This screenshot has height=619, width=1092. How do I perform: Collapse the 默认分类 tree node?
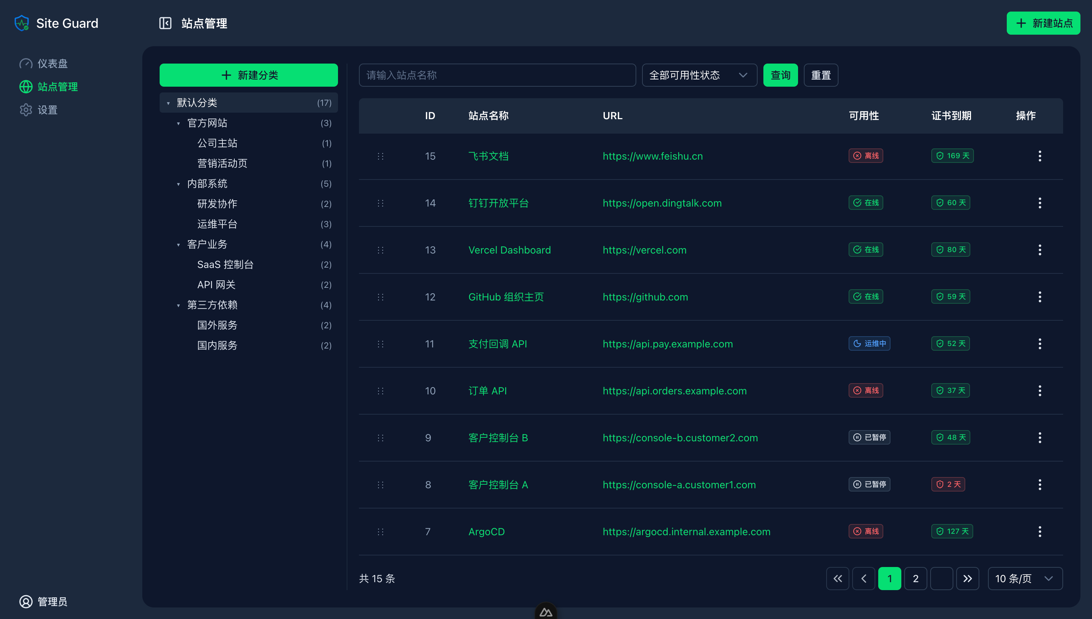[x=168, y=103]
